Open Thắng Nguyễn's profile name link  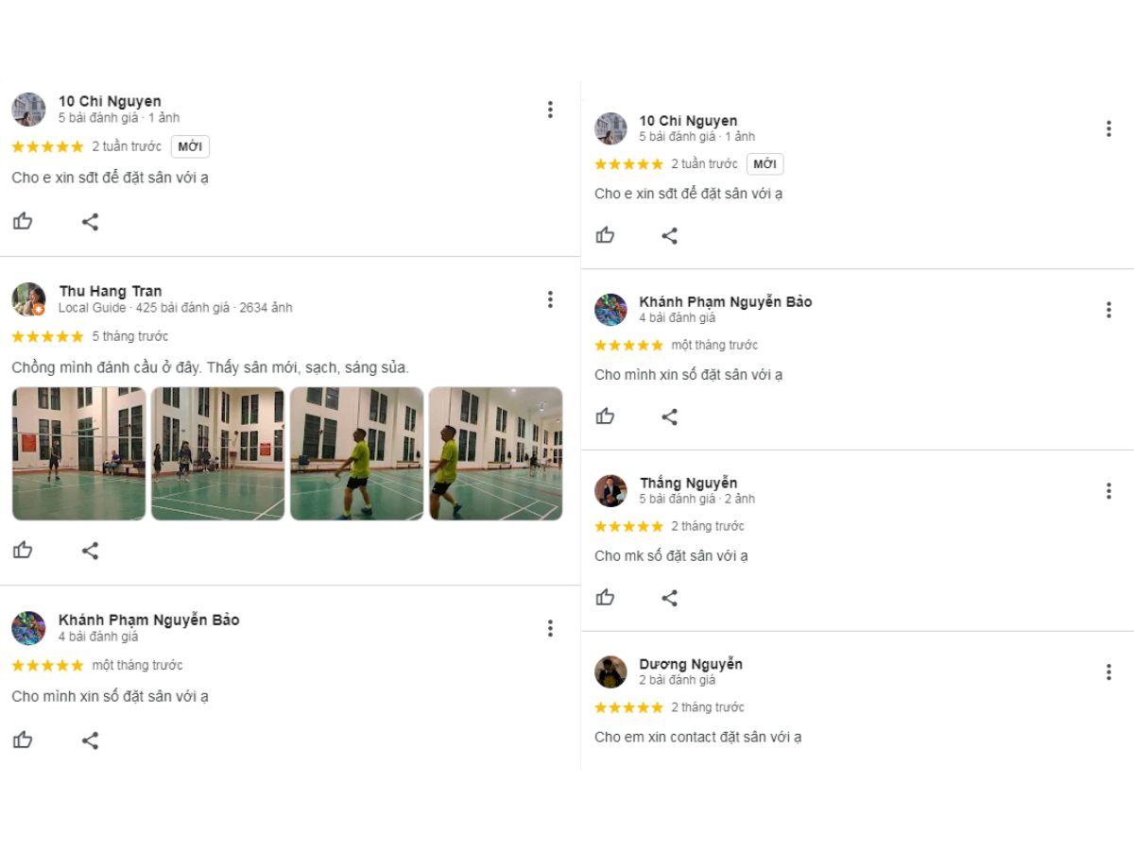(x=688, y=483)
